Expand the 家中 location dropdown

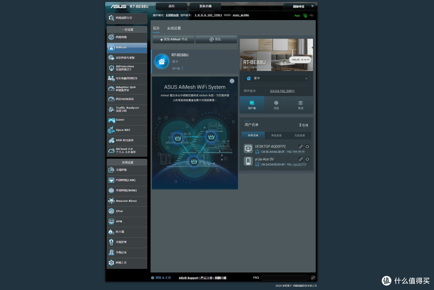point(276,78)
